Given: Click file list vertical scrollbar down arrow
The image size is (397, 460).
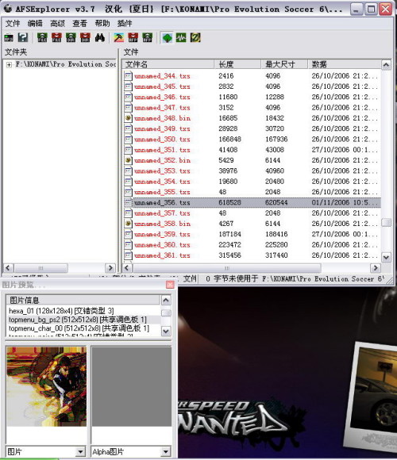Looking at the screenshot, I should 386,258.
